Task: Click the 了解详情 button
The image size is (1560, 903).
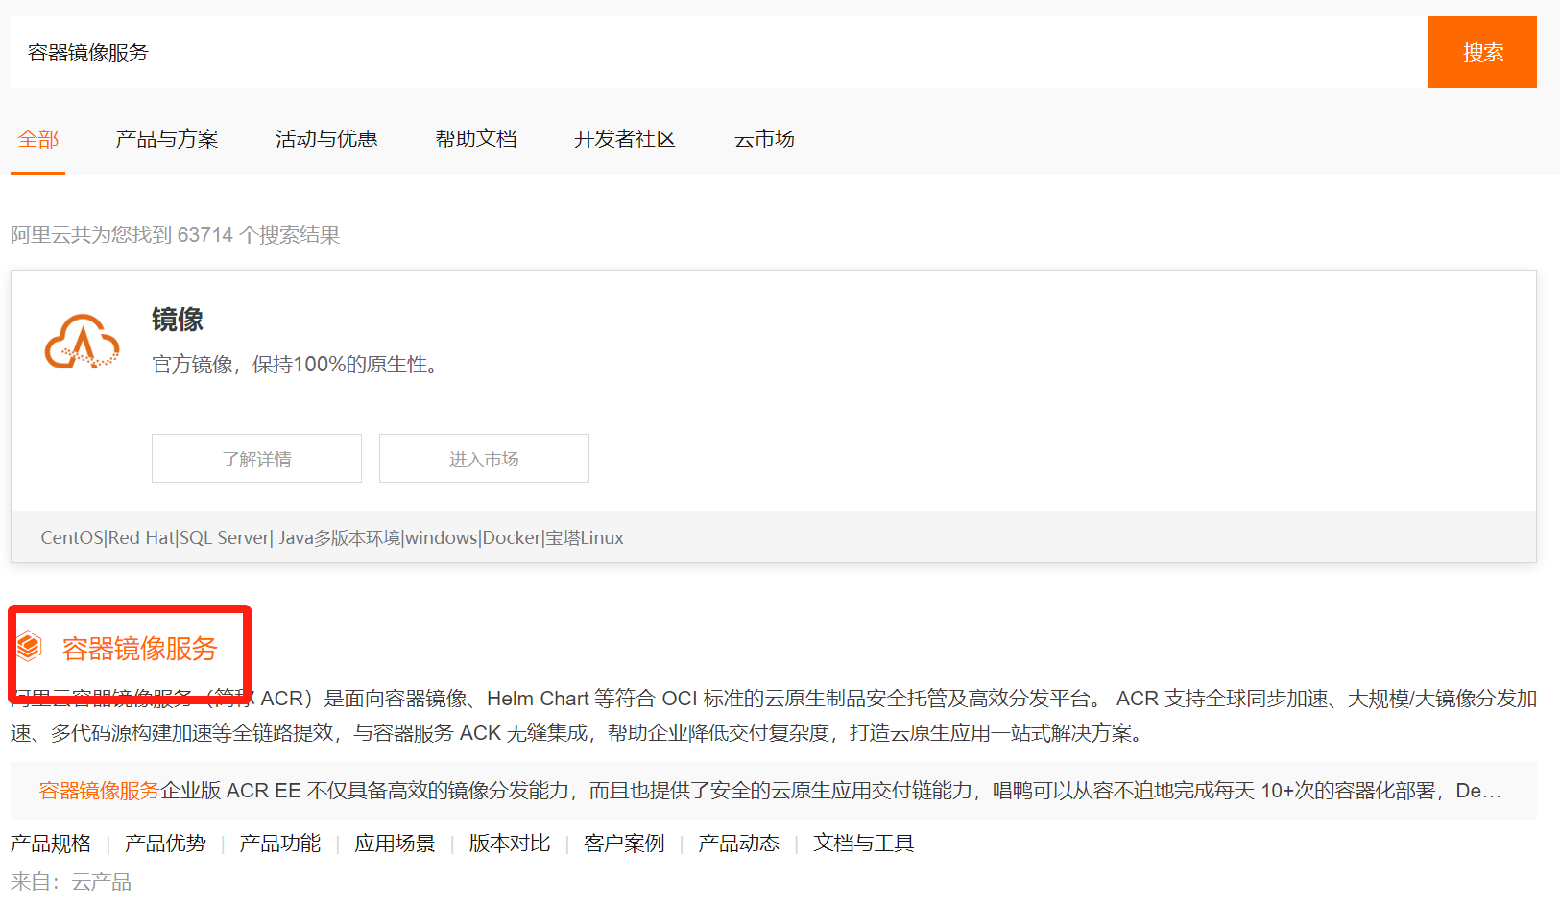Action: [x=256, y=459]
